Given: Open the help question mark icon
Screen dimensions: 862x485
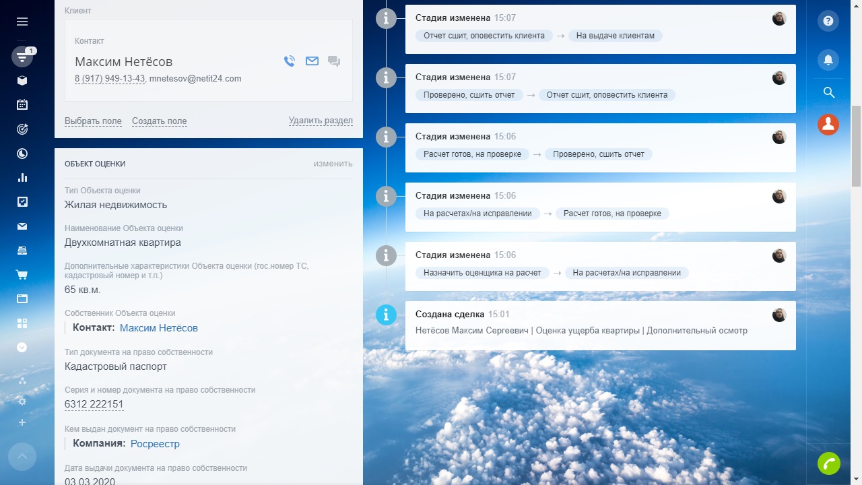Looking at the screenshot, I should pyautogui.click(x=828, y=21).
